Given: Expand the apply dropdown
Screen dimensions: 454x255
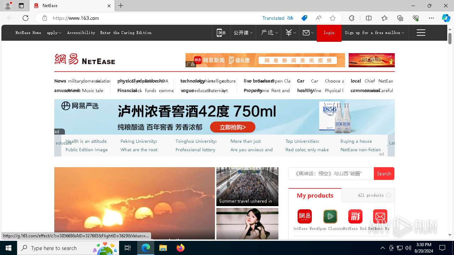Looking at the screenshot, I should [x=54, y=33].
